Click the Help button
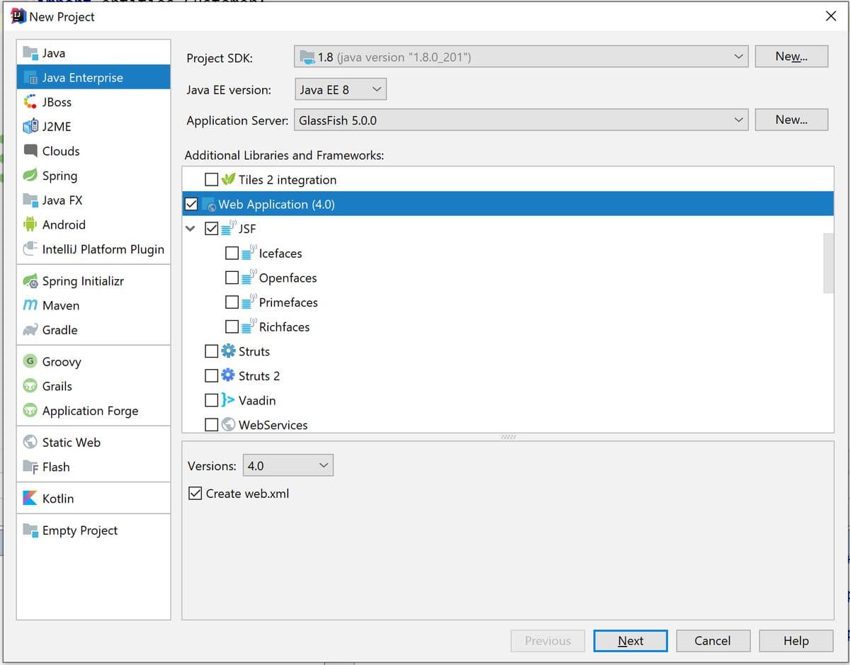 pos(795,641)
